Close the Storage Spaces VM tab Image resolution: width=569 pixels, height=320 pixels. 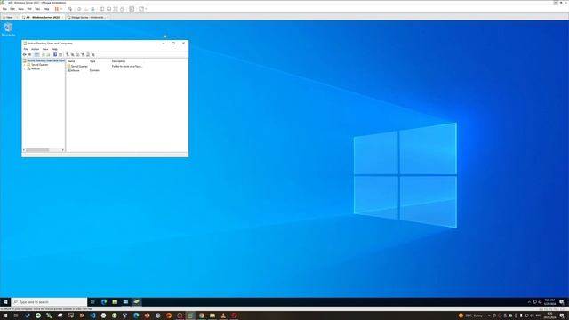[x=108, y=17]
